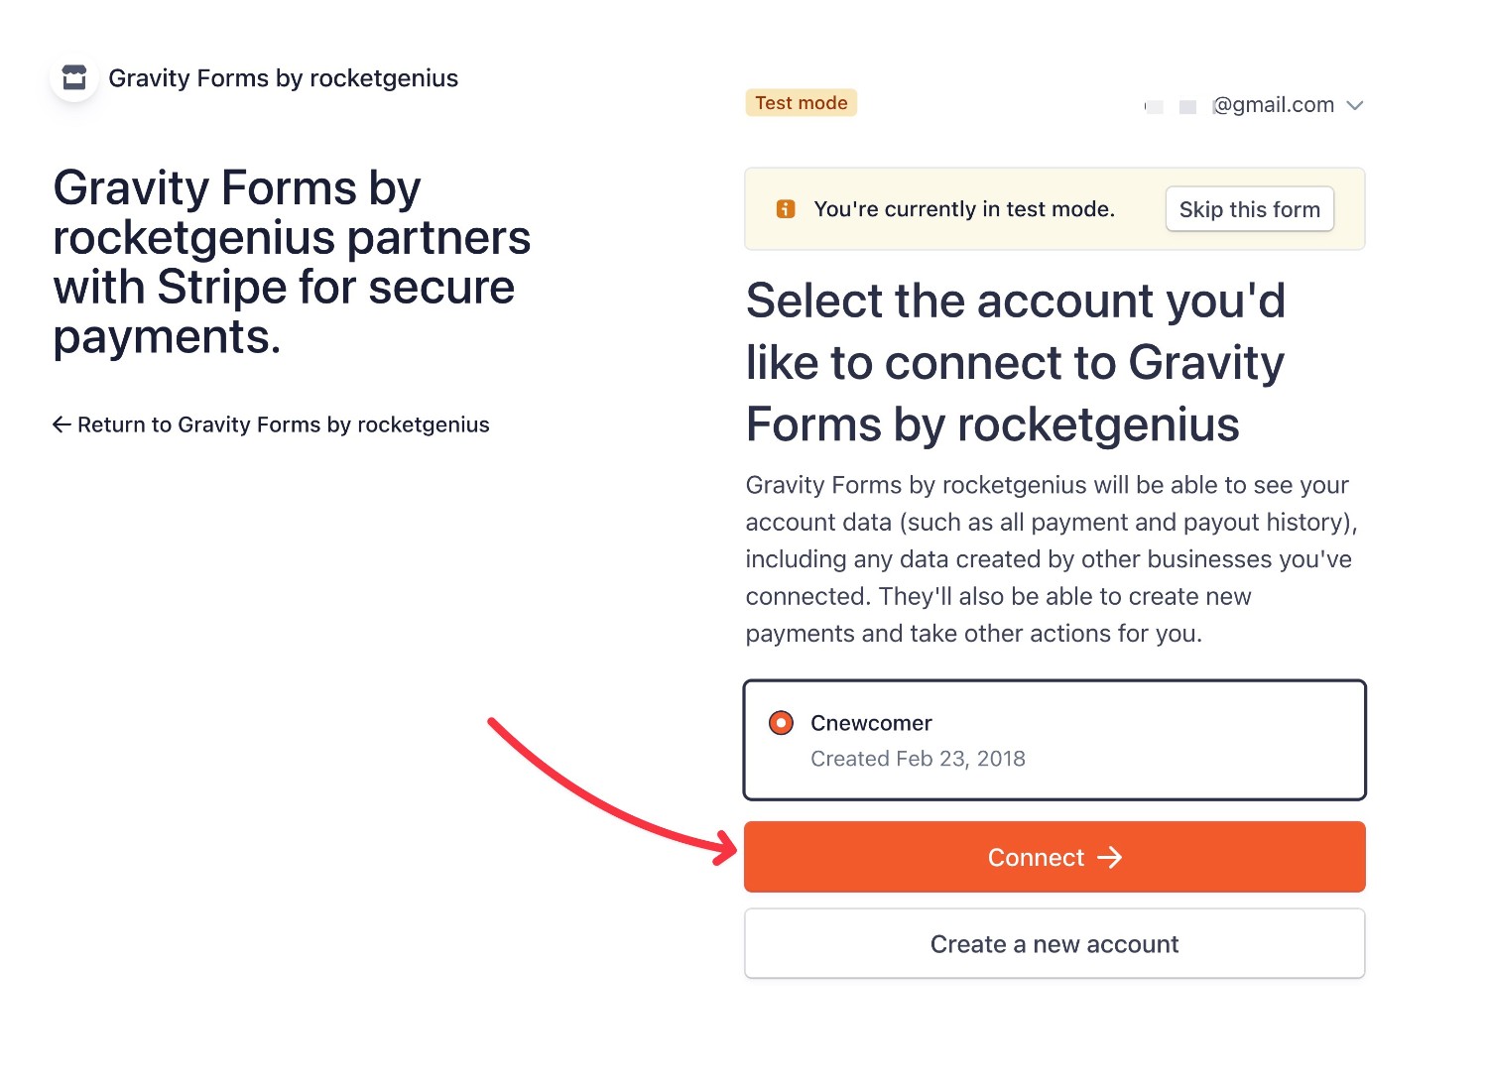Viewport: 1488px width, 1086px height.
Task: Click the Test mode badge
Action: tap(801, 102)
